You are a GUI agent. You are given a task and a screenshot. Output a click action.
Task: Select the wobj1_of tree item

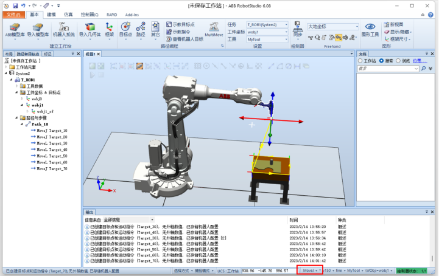point(43,112)
